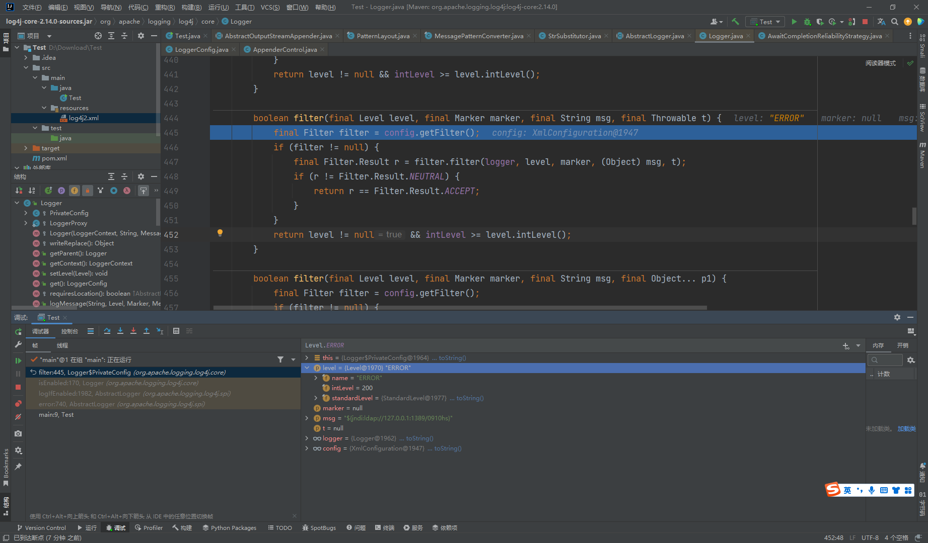
Task: Toggle show properties purple p icon
Action: point(61,191)
